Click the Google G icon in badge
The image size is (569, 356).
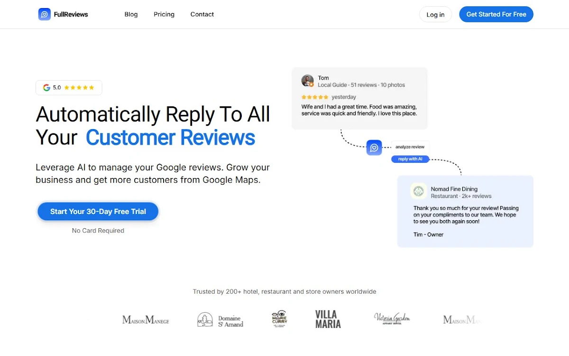coord(46,87)
